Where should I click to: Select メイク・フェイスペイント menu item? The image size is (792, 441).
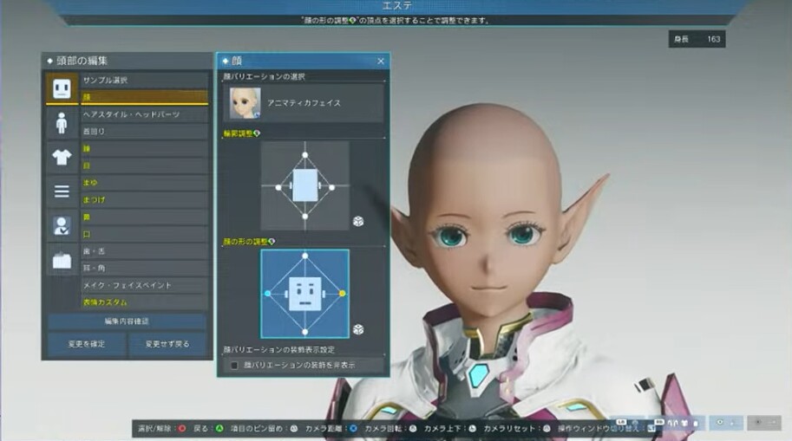(x=145, y=285)
